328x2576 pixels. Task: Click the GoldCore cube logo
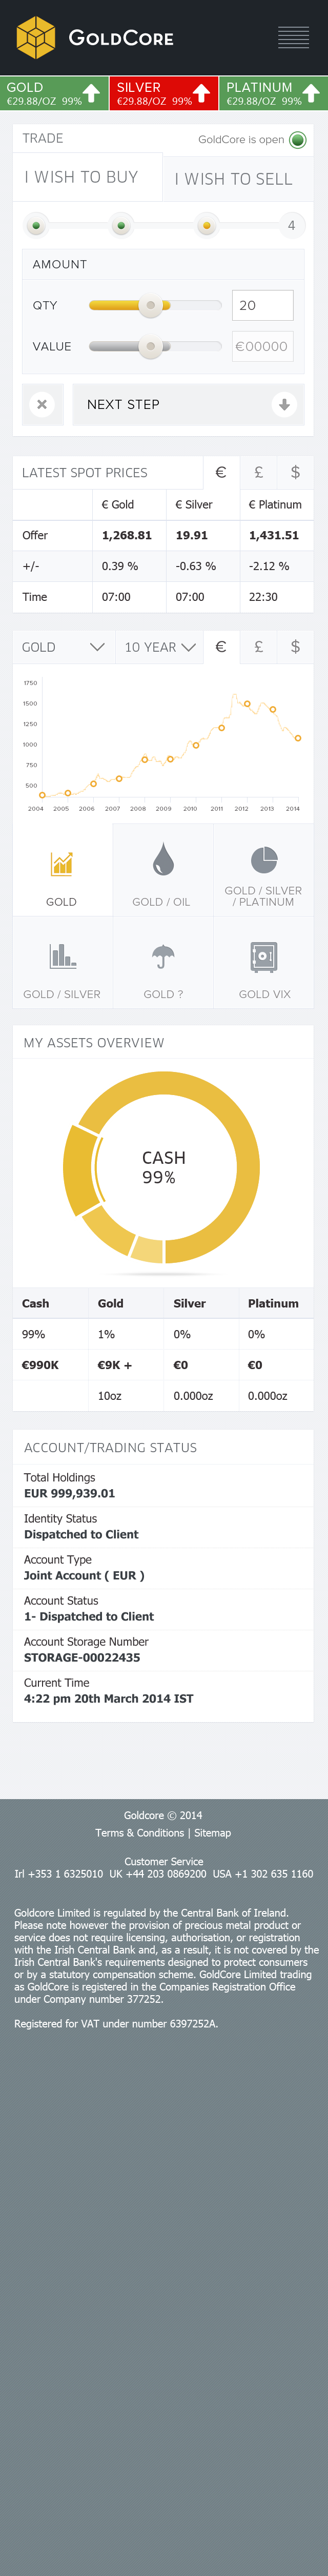click(36, 38)
